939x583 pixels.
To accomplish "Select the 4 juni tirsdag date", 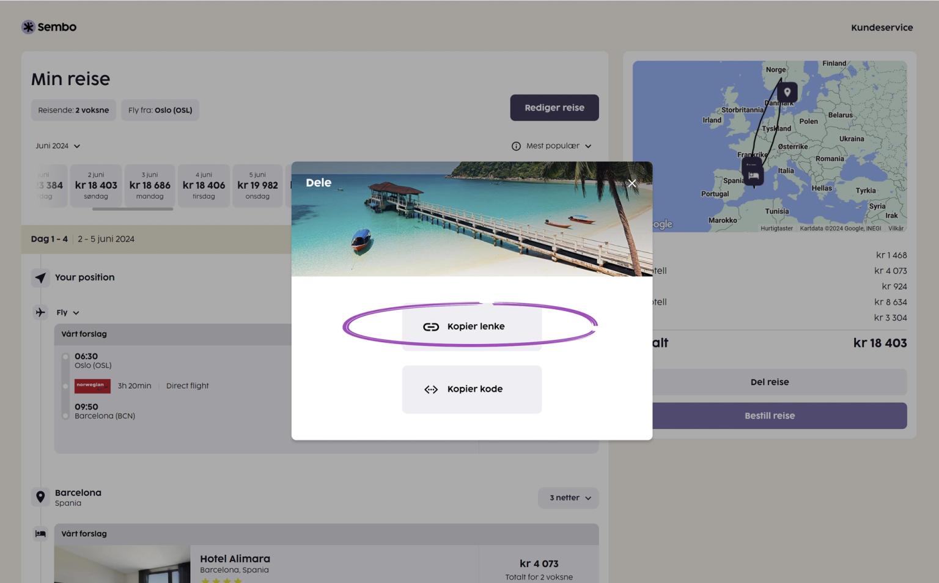I will (x=204, y=186).
